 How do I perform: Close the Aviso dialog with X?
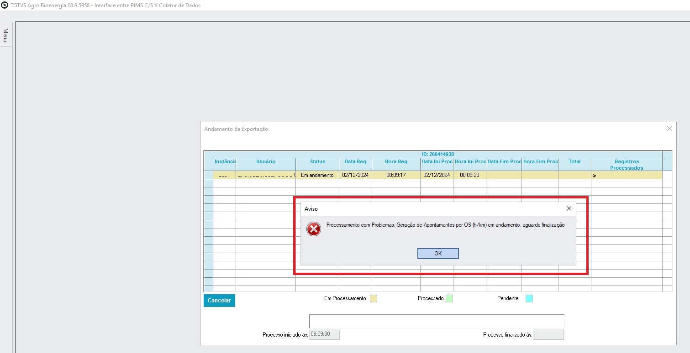coord(569,208)
